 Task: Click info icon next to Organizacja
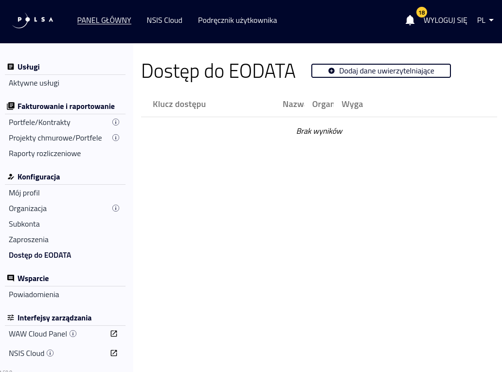[x=116, y=208]
